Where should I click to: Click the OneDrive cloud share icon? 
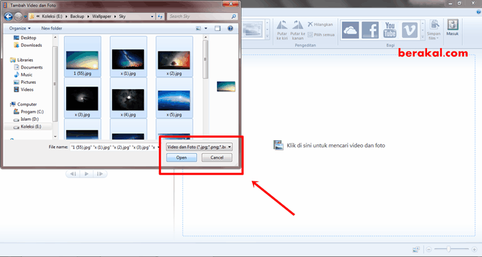click(350, 30)
